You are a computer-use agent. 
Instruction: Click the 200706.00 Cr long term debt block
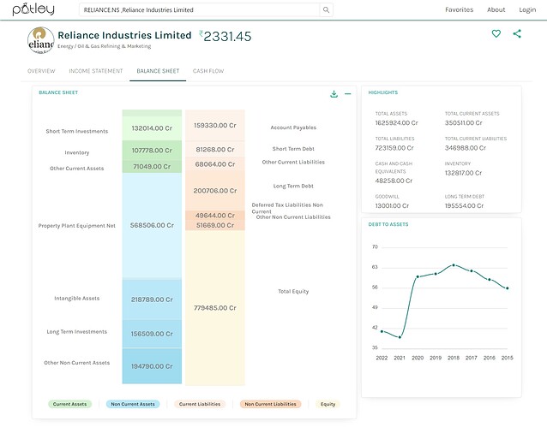coord(215,191)
